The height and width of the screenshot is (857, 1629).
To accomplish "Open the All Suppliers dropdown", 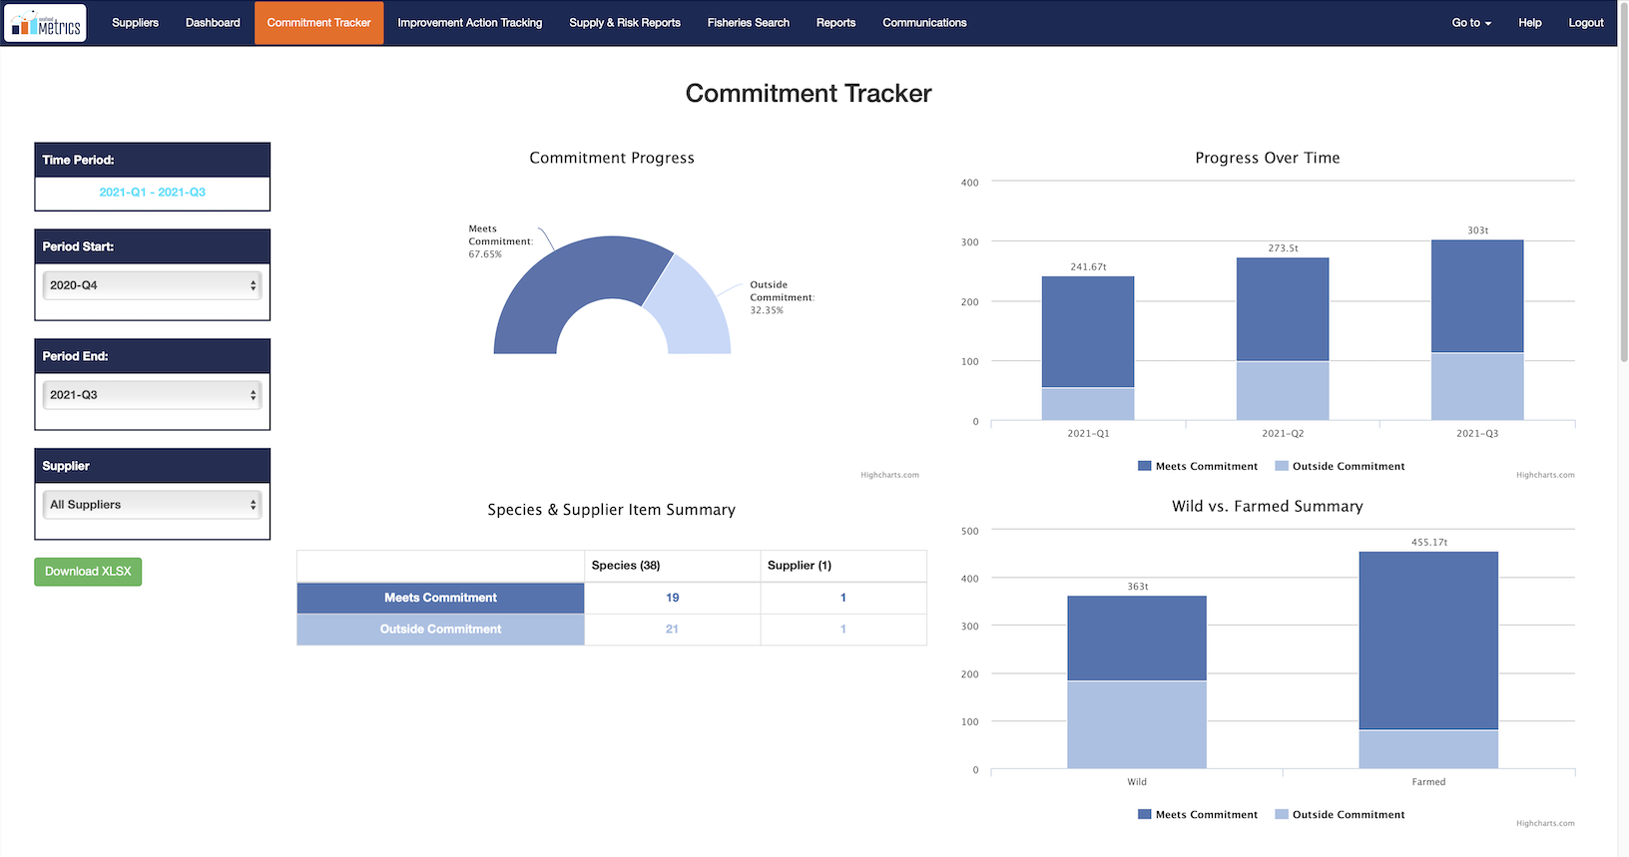I will coord(152,505).
